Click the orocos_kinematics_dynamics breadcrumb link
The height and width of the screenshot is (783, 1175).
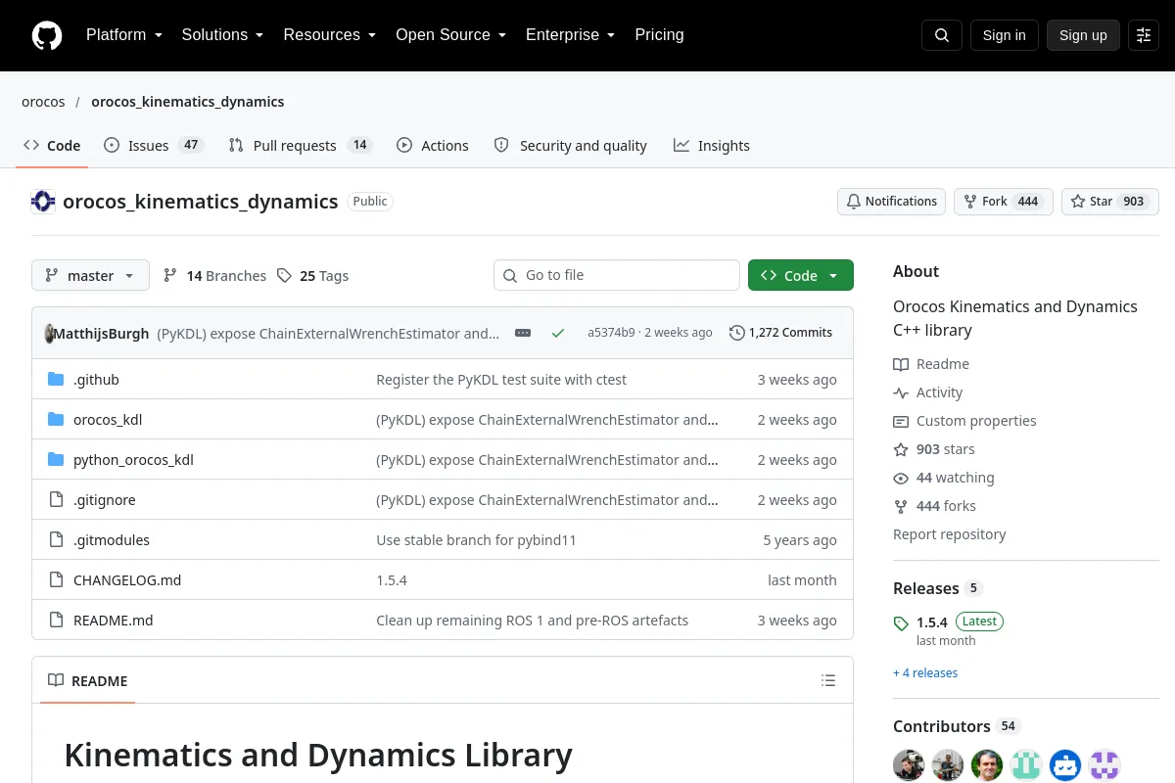[188, 102]
